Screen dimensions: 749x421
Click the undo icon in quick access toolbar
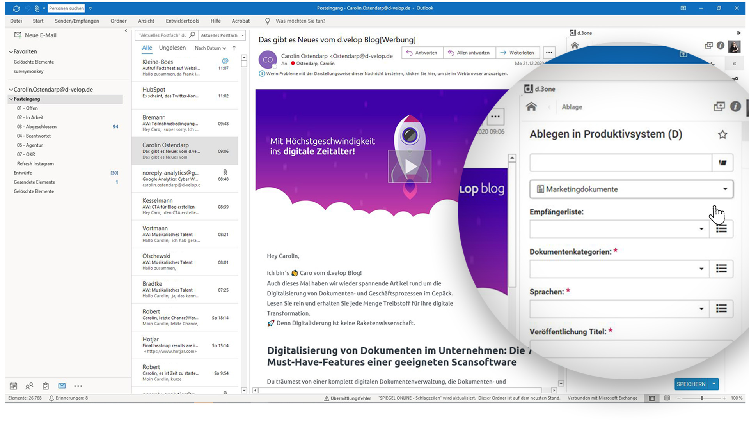pyautogui.click(x=27, y=8)
